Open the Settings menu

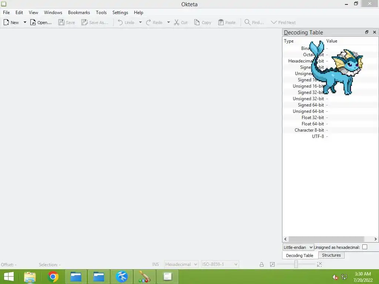(x=120, y=13)
